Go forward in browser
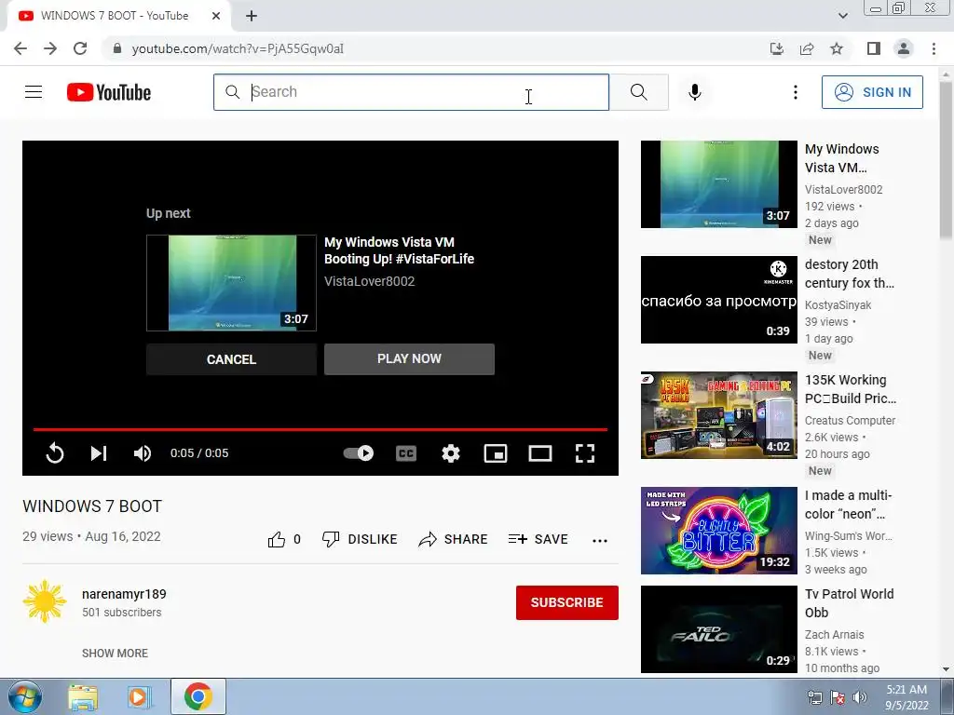The width and height of the screenshot is (954, 715). pos(50,48)
